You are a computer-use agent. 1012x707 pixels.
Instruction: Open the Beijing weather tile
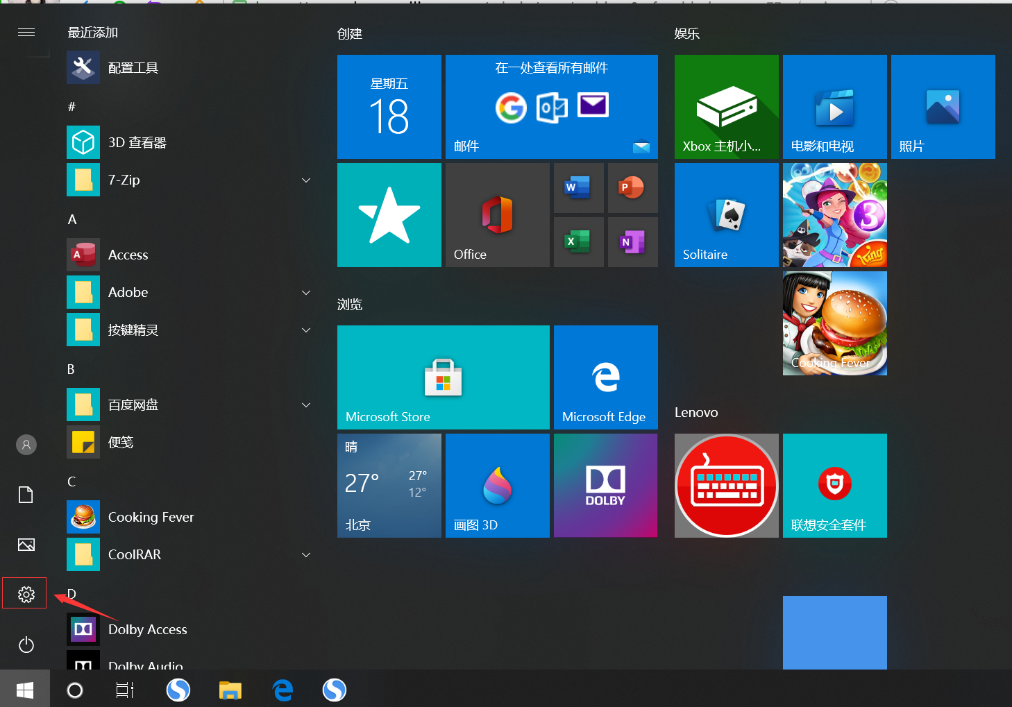389,486
